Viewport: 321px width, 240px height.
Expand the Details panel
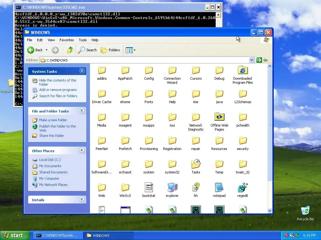(x=82, y=199)
